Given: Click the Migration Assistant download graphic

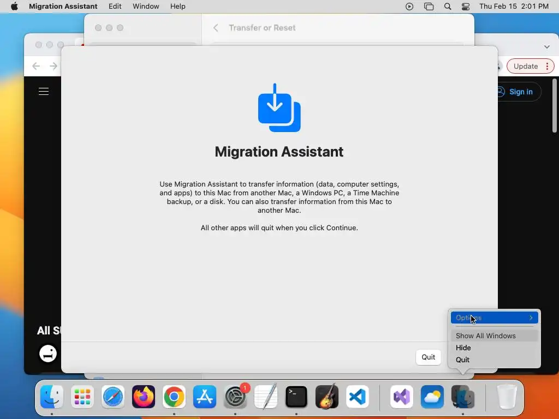Looking at the screenshot, I should (279, 107).
